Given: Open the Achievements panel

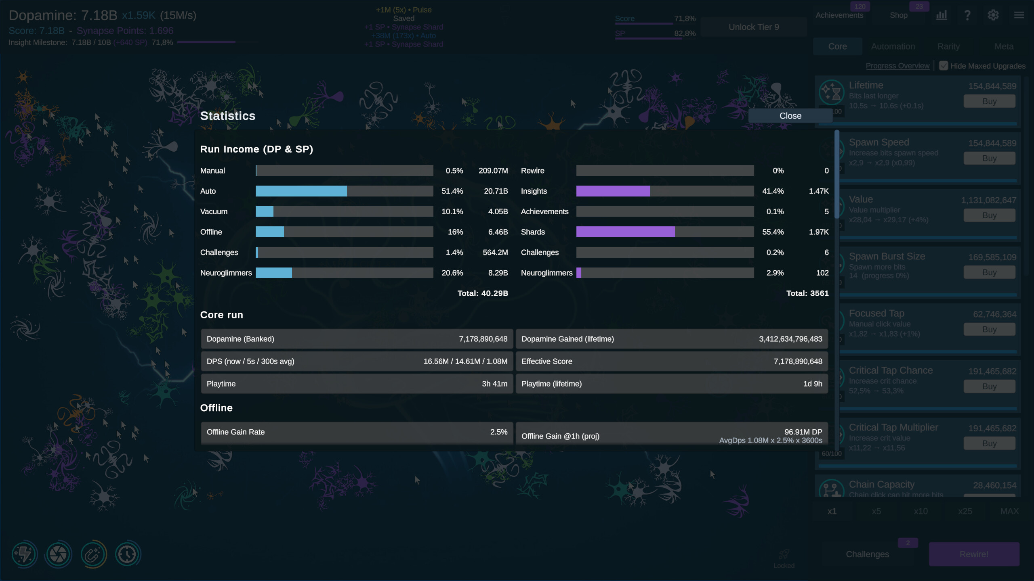Looking at the screenshot, I should pos(839,15).
